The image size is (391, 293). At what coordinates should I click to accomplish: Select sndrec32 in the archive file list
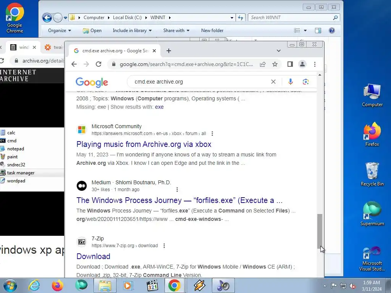(x=16, y=165)
